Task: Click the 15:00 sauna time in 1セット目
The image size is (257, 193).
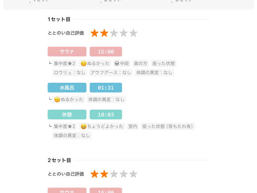Action: (106, 51)
